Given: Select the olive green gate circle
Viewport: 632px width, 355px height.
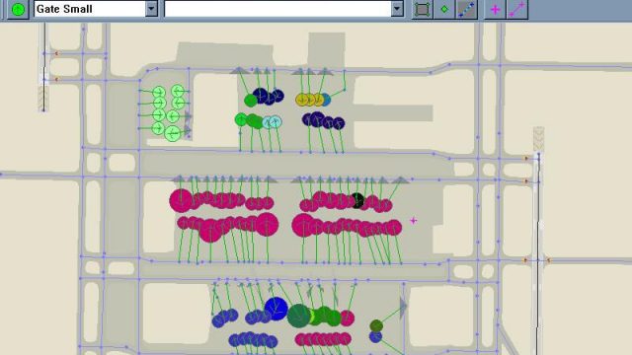Looking at the screenshot, I should pos(376,325).
